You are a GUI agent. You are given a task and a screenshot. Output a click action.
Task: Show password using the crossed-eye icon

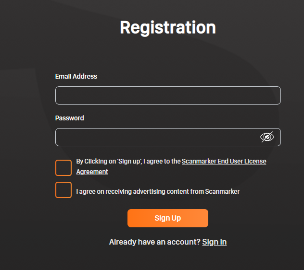pos(267,137)
